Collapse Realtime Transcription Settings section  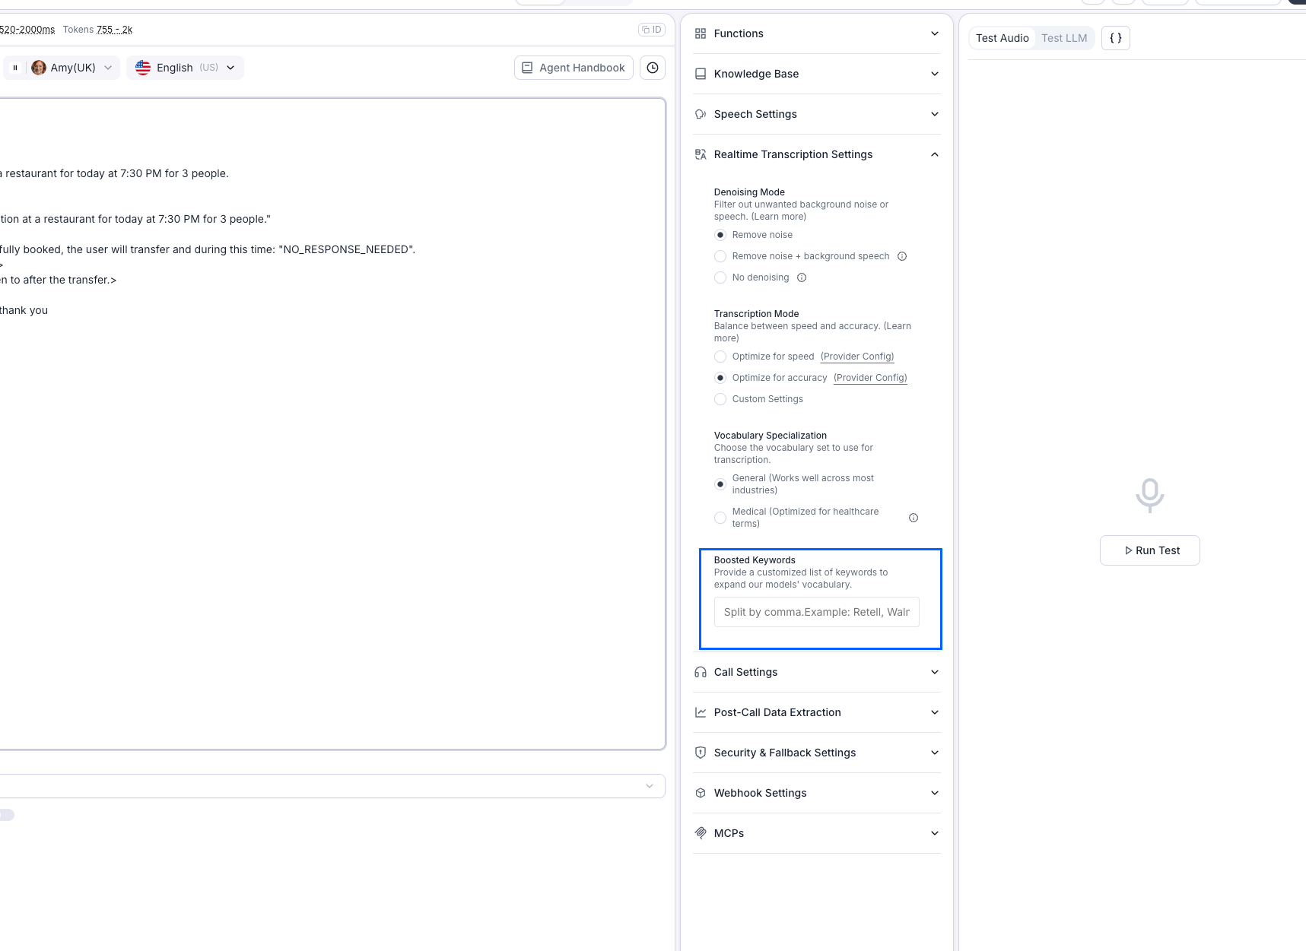817,154
